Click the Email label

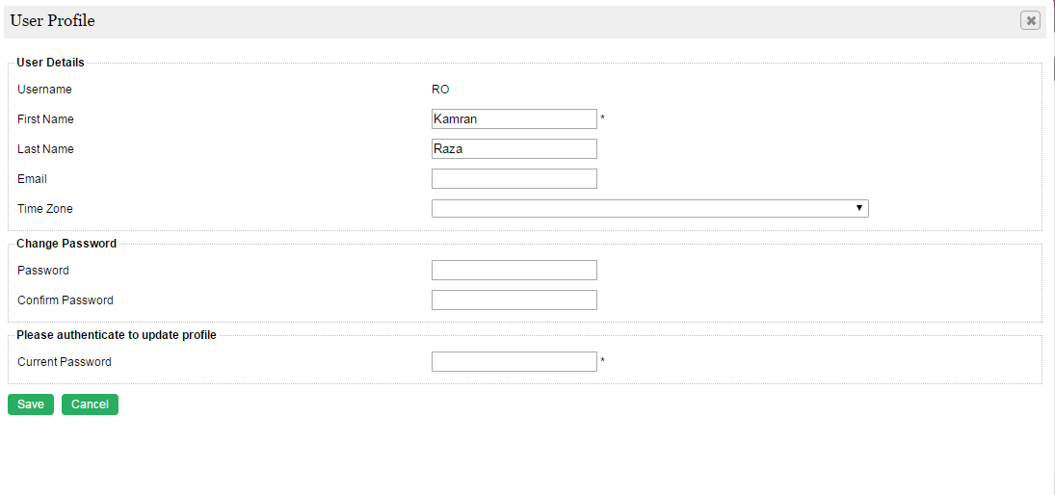click(32, 179)
